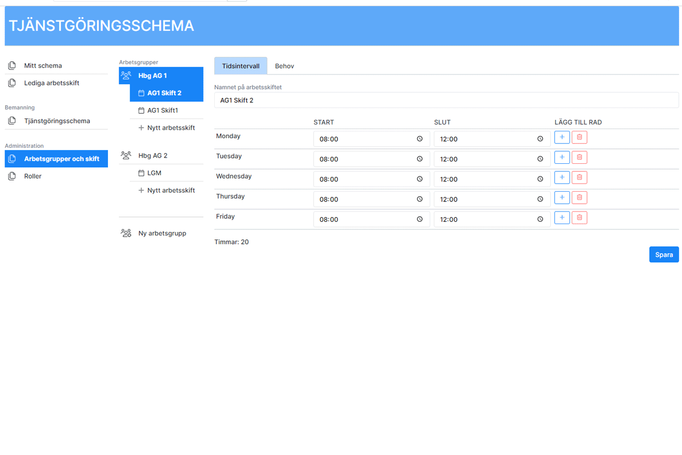The width and height of the screenshot is (682, 455).
Task: Open the LGM shift
Action: pos(167,173)
